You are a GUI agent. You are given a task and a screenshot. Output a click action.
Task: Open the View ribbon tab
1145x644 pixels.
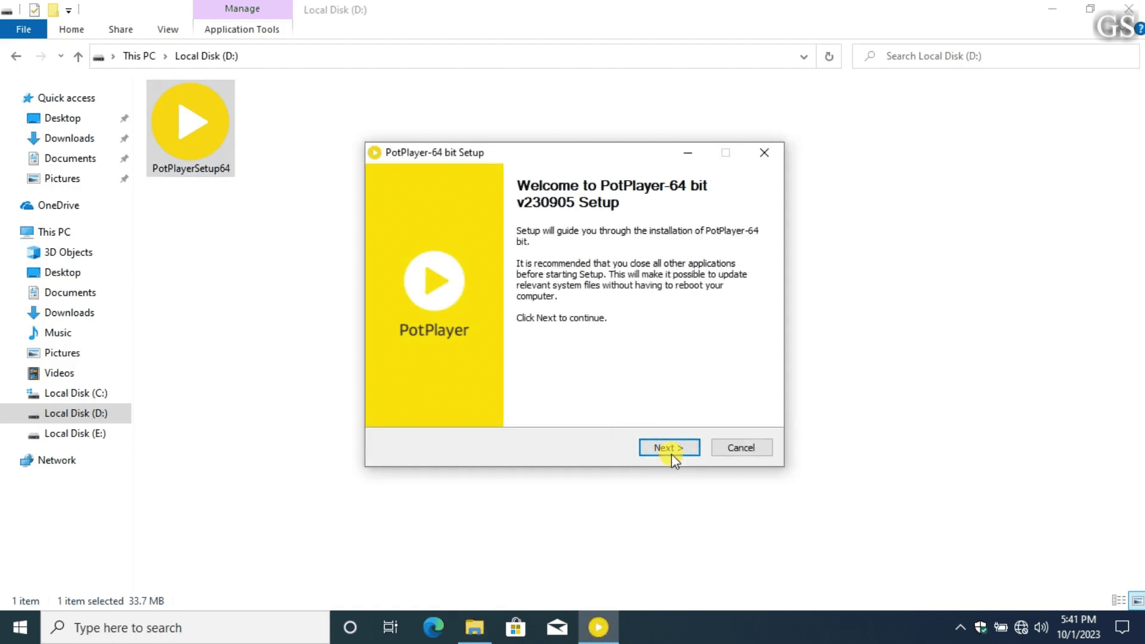pyautogui.click(x=168, y=29)
